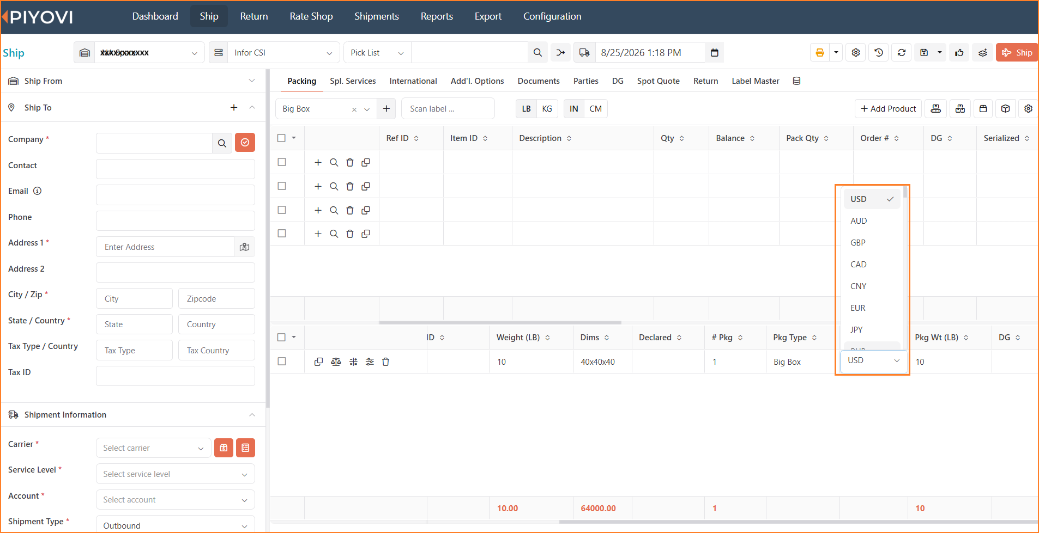Open the history clock icon
Image resolution: width=1039 pixels, height=533 pixels.
tap(879, 53)
